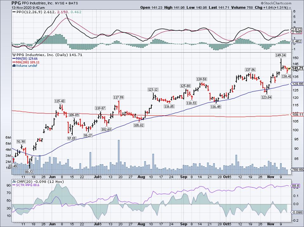
Task: Click the 97.55 low price annotation
Action: [72, 138]
